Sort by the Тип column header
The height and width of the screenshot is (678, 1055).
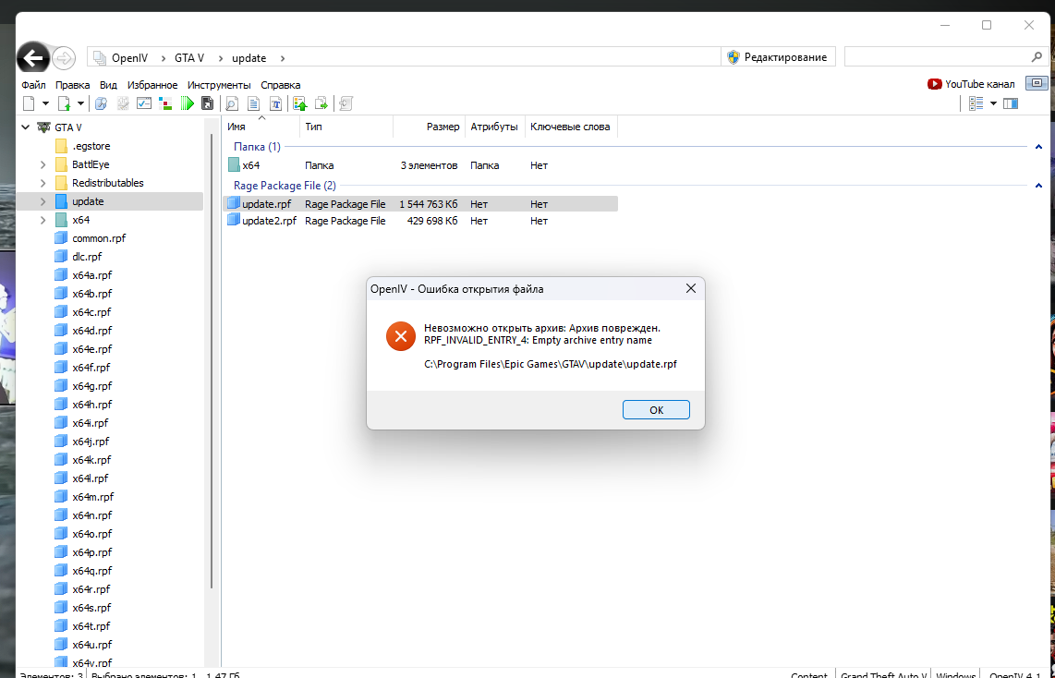pos(346,127)
